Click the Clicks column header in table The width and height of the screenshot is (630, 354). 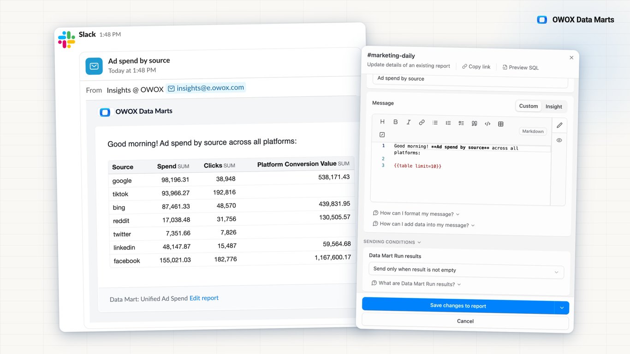(220, 165)
